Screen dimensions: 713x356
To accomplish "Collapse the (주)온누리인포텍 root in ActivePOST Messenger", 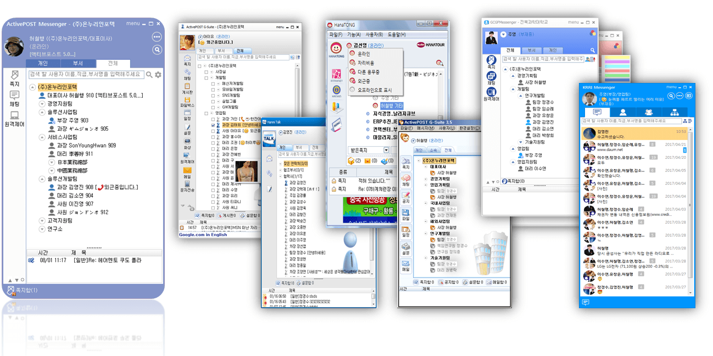I will tap(33, 87).
